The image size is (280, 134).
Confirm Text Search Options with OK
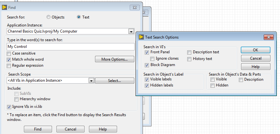pos(255,50)
